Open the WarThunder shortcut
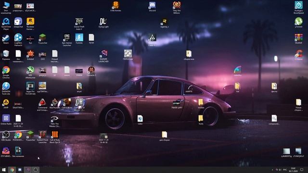The image size is (308, 173). coord(54,104)
